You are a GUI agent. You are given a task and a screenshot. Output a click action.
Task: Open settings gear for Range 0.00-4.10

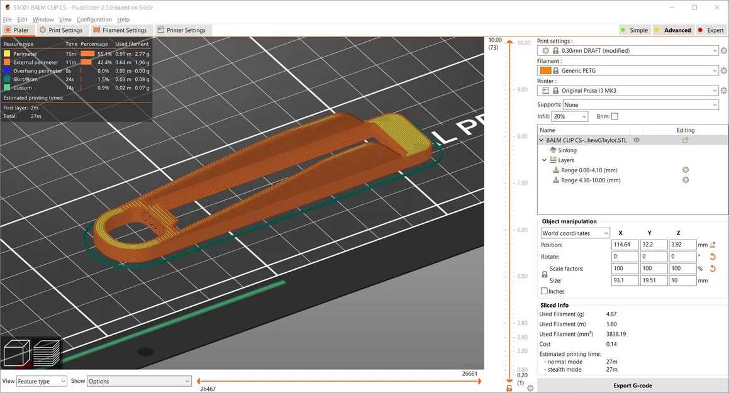[x=686, y=170]
